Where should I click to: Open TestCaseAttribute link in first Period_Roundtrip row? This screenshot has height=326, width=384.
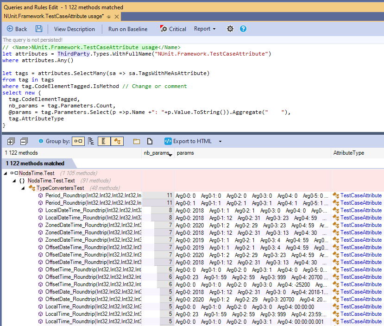pos(361,195)
